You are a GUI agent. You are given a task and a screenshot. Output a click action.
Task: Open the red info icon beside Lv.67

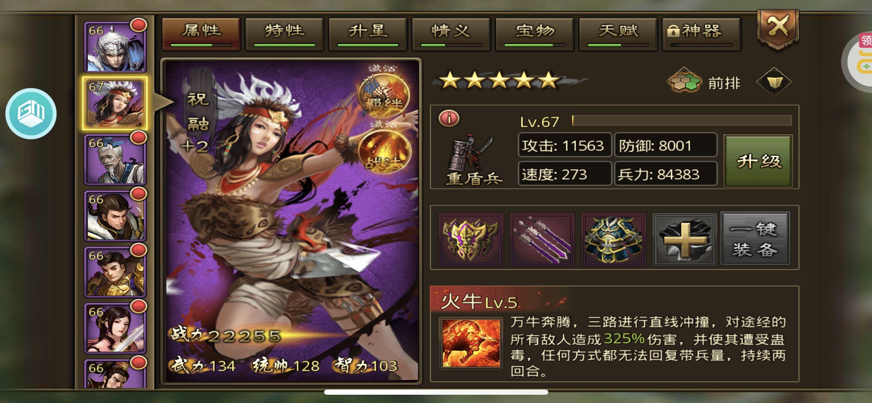(x=449, y=118)
